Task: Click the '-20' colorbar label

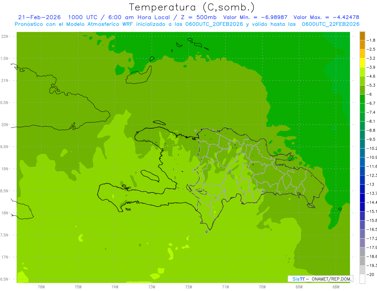Action: pos(371,274)
